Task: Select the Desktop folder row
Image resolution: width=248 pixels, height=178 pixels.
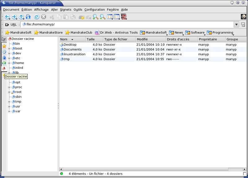Action: point(153,44)
